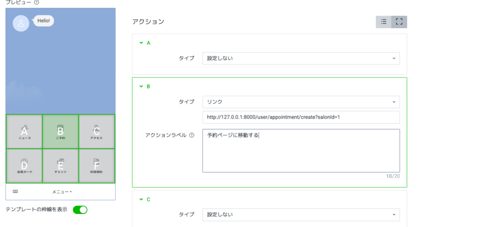Select area B ご予約 in the rich menu
This screenshot has height=227, width=479.
point(60,132)
